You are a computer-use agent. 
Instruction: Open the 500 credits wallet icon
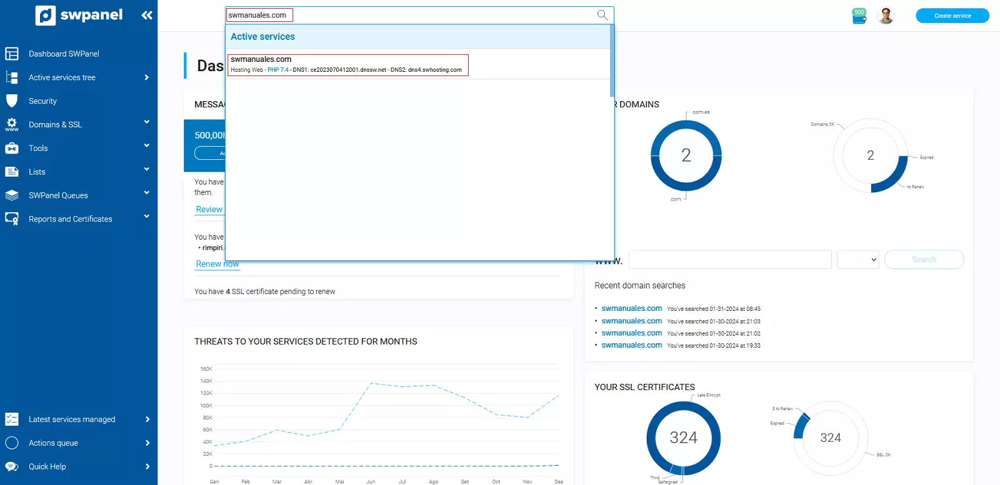click(859, 16)
